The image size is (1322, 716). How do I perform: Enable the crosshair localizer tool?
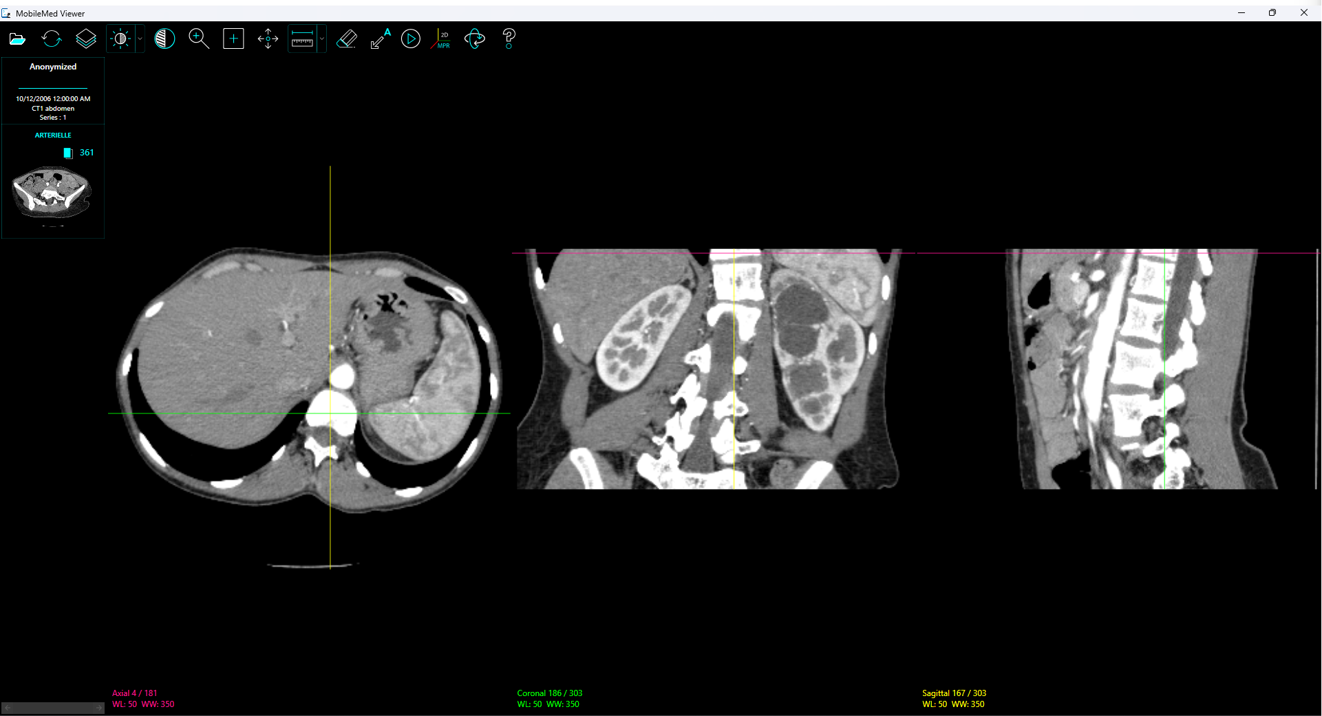[233, 39]
